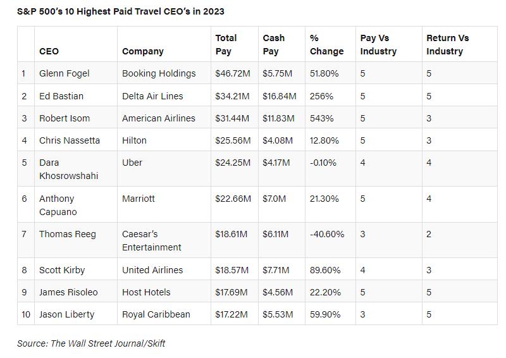Select the Dara Khosrowshahi cell

[68, 169]
